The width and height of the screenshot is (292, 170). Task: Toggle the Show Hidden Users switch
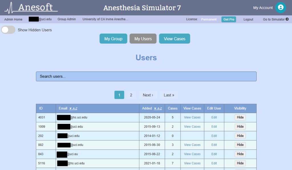pyautogui.click(x=8, y=30)
